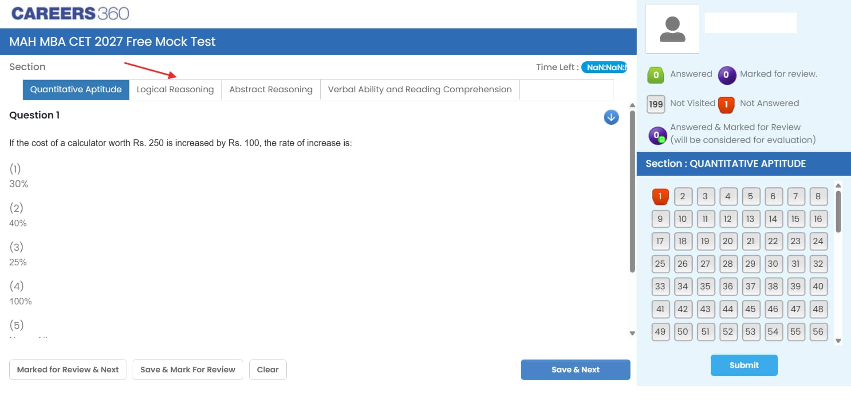Open question 3 from the palette

pyautogui.click(x=705, y=196)
